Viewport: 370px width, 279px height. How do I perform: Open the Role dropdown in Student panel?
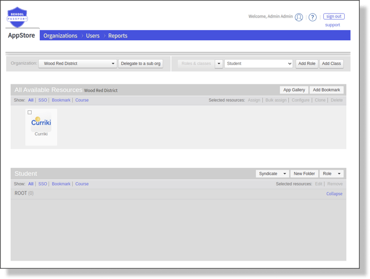[x=331, y=174]
